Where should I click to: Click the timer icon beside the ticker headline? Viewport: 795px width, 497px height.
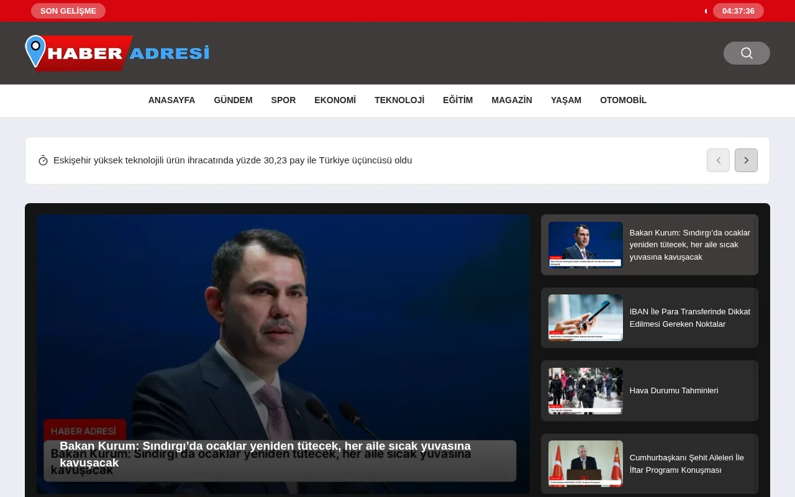point(43,160)
